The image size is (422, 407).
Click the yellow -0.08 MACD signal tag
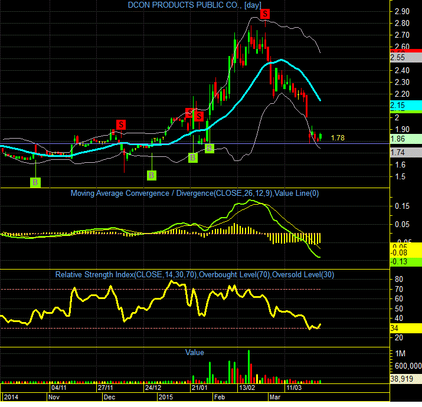tap(406, 253)
